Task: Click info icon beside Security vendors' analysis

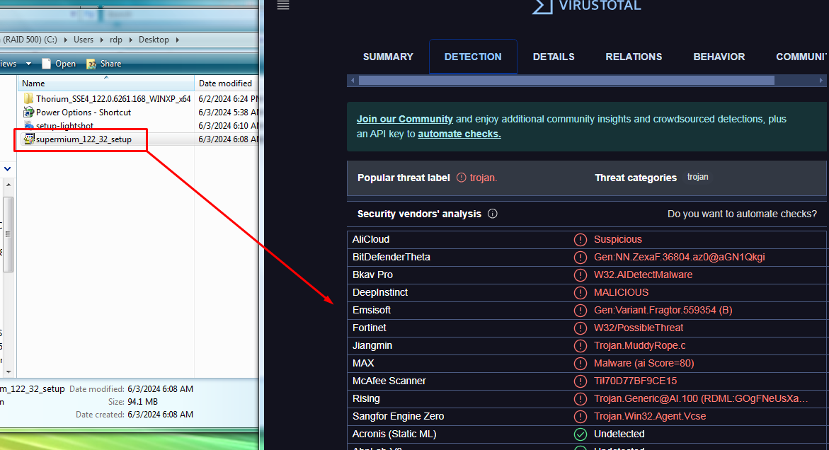Action: pyautogui.click(x=492, y=214)
